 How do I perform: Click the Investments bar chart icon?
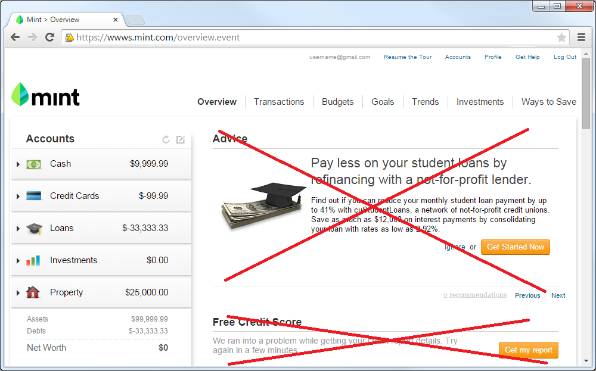coord(33,260)
